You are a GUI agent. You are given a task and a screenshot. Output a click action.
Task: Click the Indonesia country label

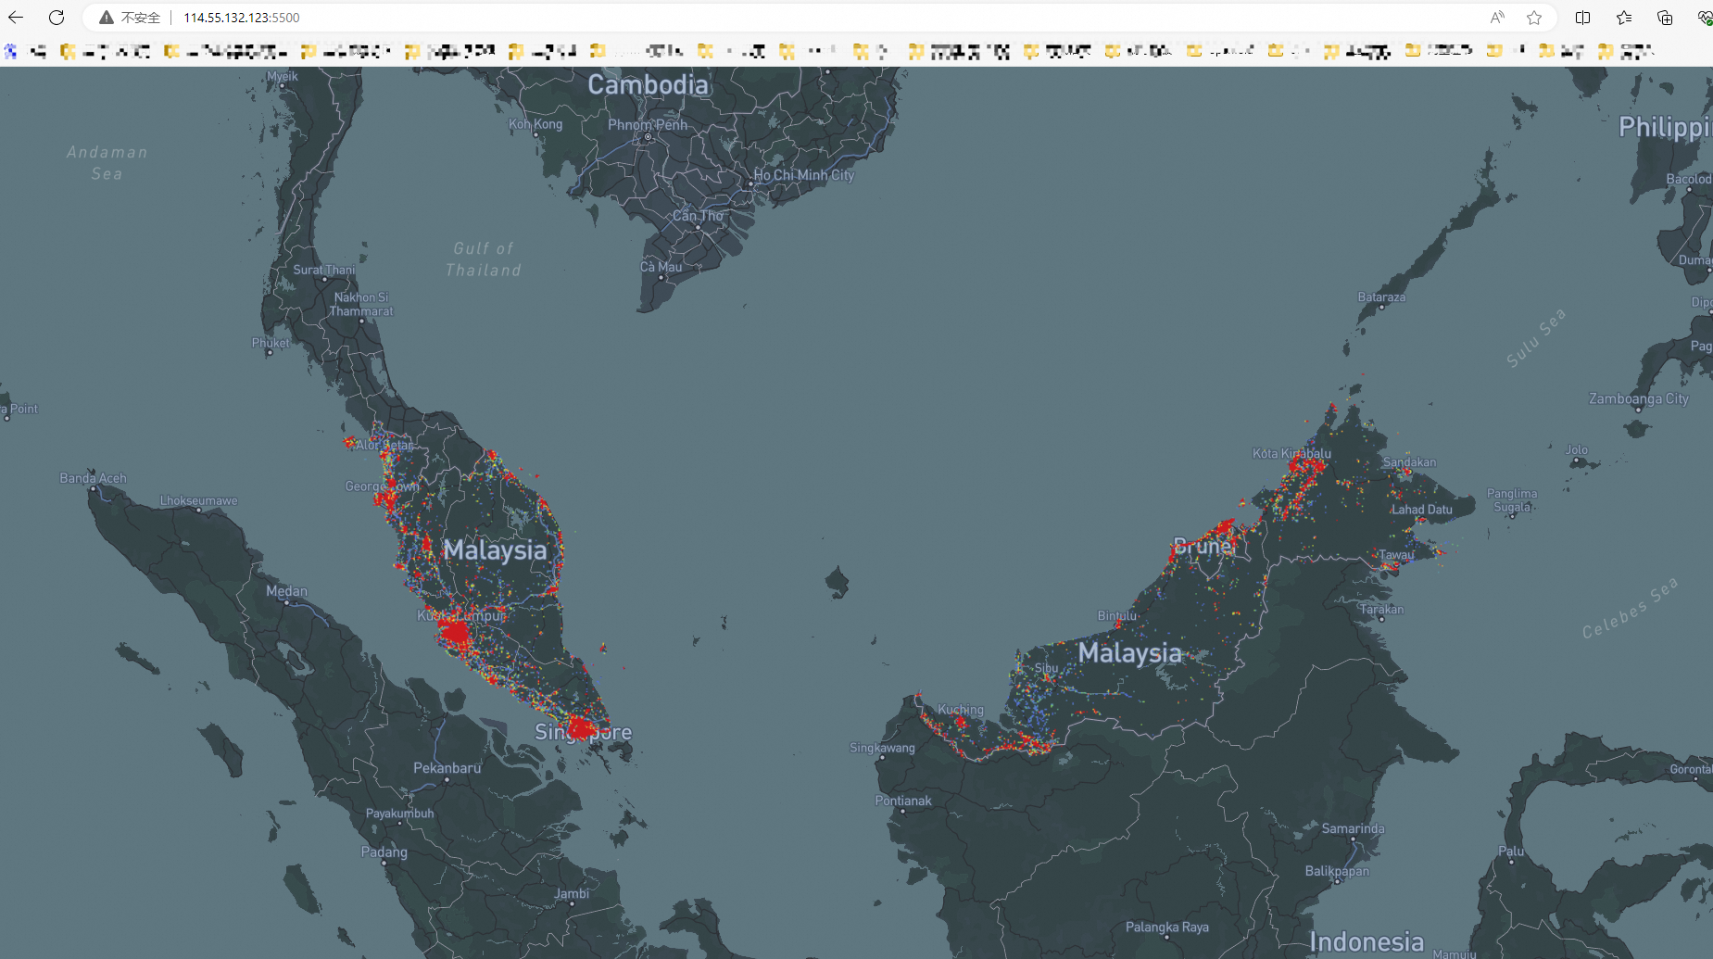[x=1366, y=942]
